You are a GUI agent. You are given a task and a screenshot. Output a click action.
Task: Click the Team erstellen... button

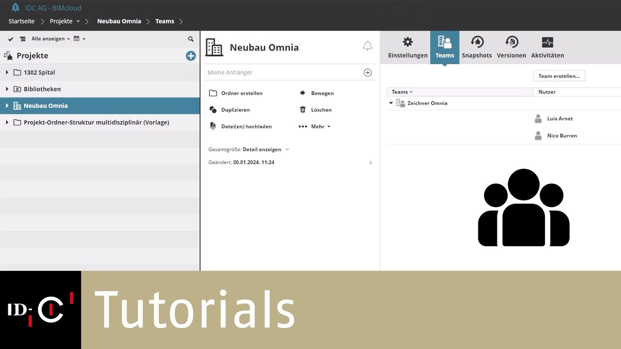(x=559, y=76)
